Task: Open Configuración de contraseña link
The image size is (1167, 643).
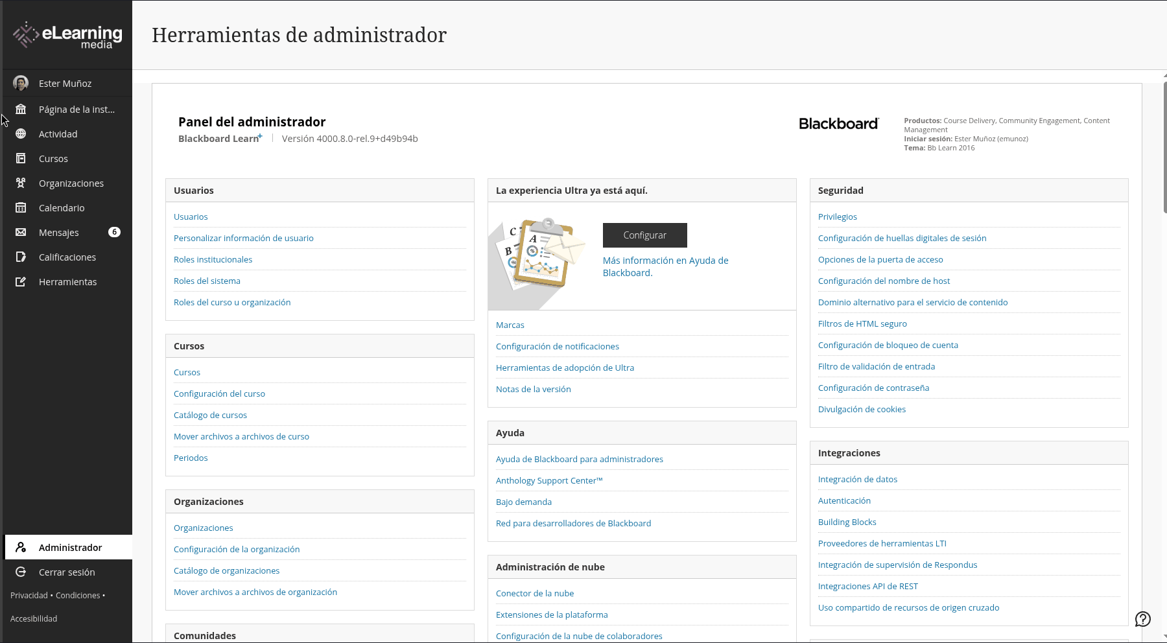Action: [873, 388]
